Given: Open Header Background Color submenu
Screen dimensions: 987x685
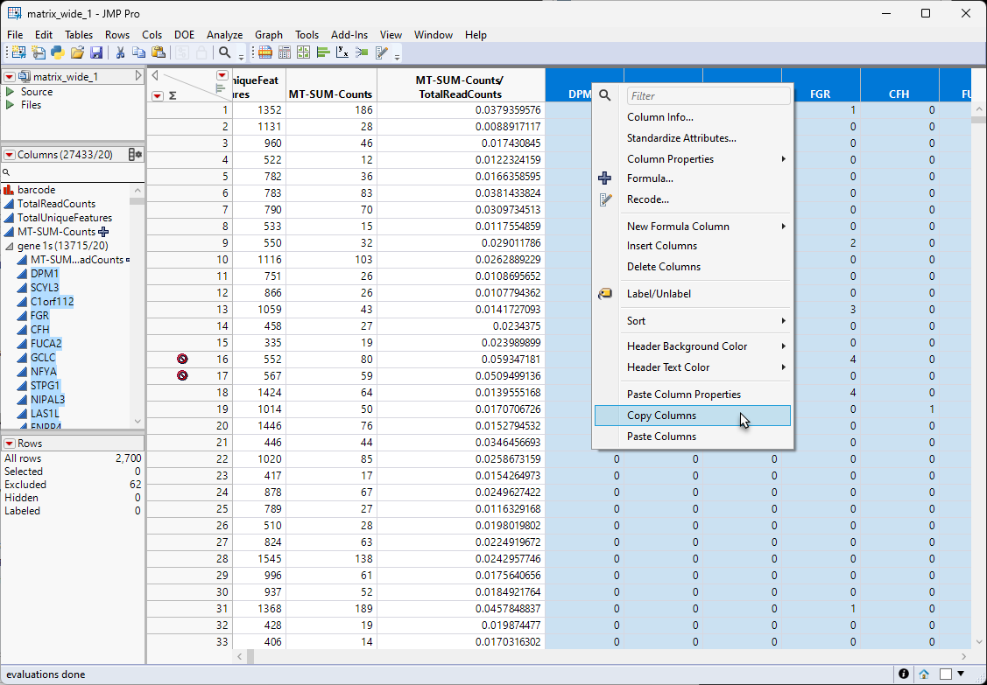Looking at the screenshot, I should pyautogui.click(x=687, y=346).
